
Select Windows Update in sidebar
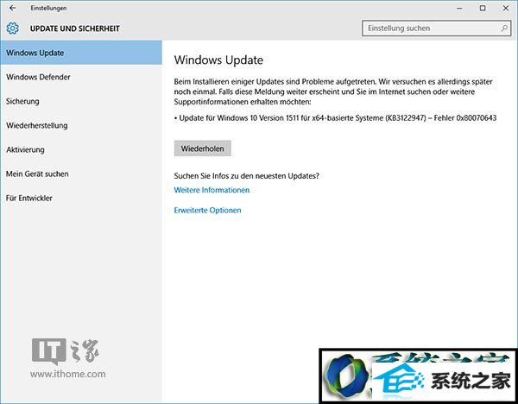(81, 53)
